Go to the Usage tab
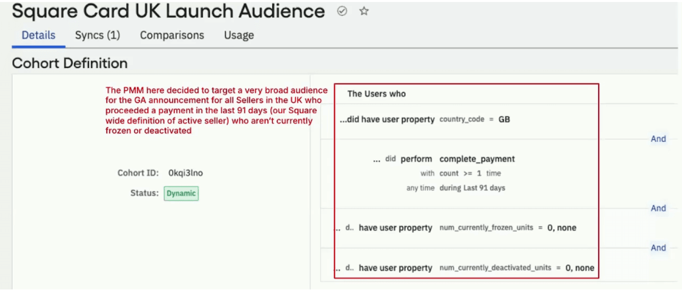The image size is (682, 291). [239, 35]
